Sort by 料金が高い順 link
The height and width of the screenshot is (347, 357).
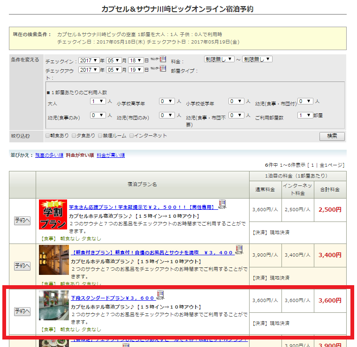(x=111, y=155)
